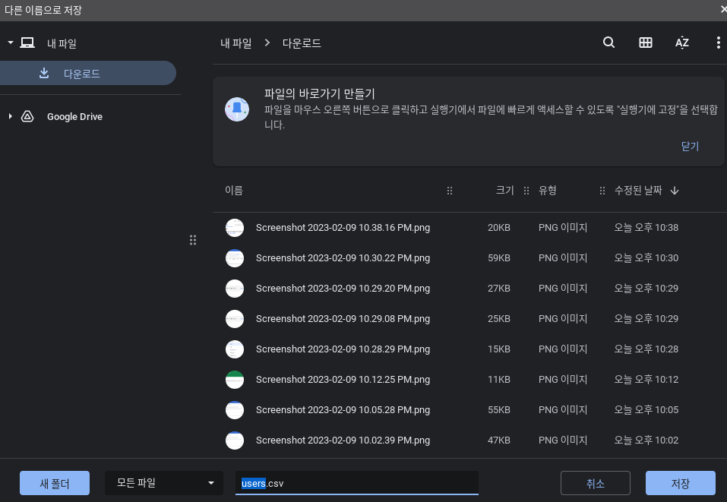The width and height of the screenshot is (727, 502).
Task: Switch to grid view icon
Action: pos(646,43)
